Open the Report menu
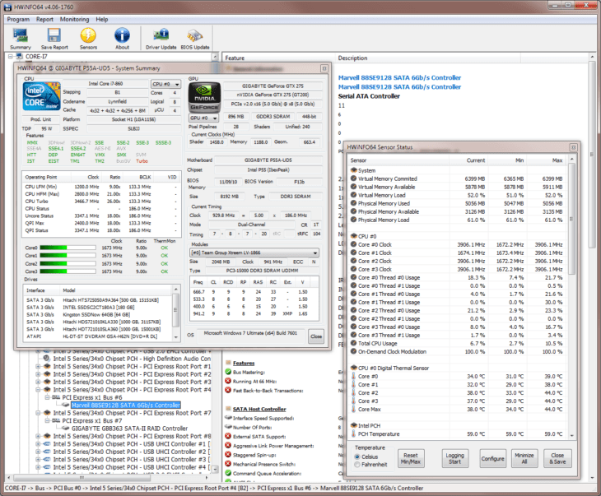This screenshot has width=601, height=496. pyautogui.click(x=44, y=19)
